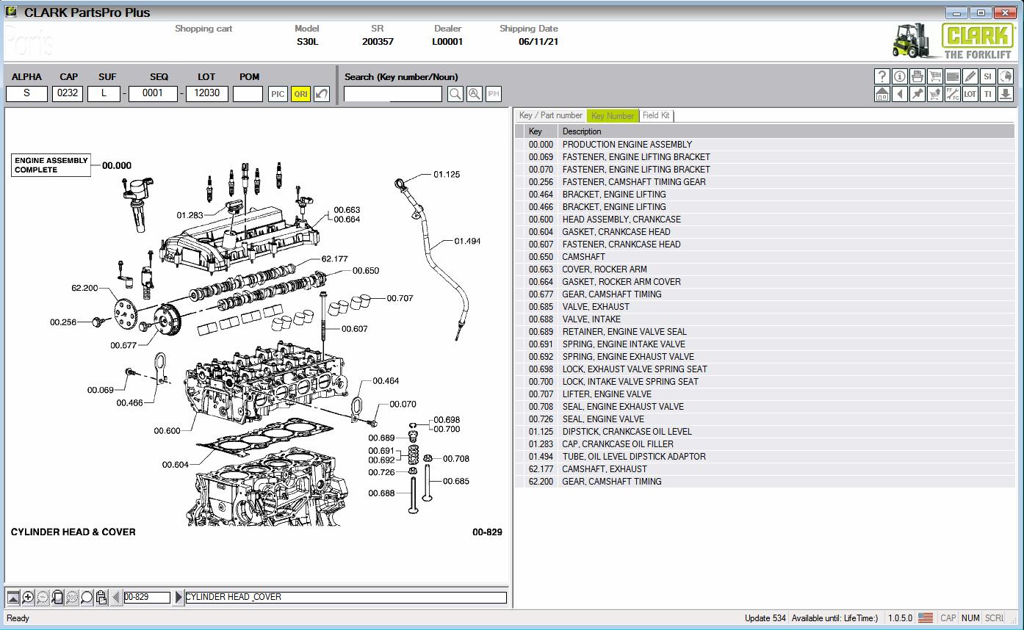Viewport: 1024px width, 630px height.
Task: Click the dotted magnifier icon below diagram
Action: coord(72,597)
